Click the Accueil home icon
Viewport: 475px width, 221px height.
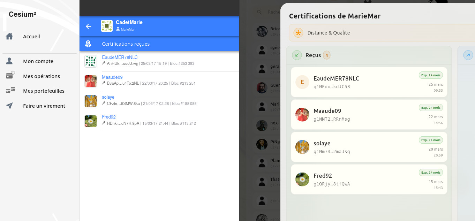coord(9,37)
